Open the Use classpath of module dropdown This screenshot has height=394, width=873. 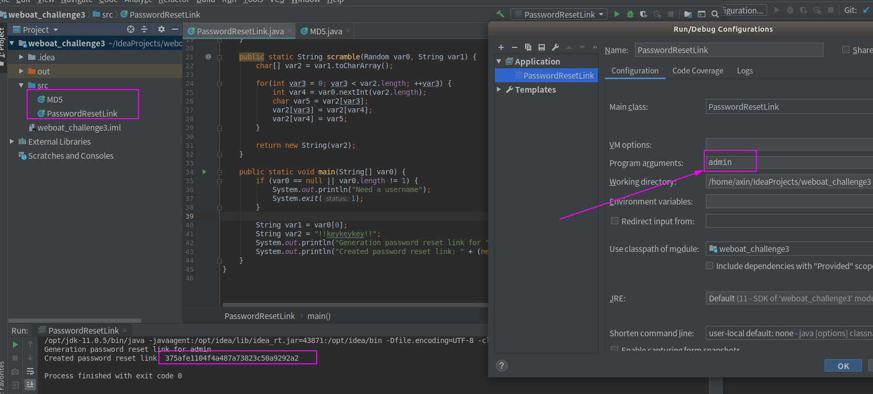coord(789,249)
